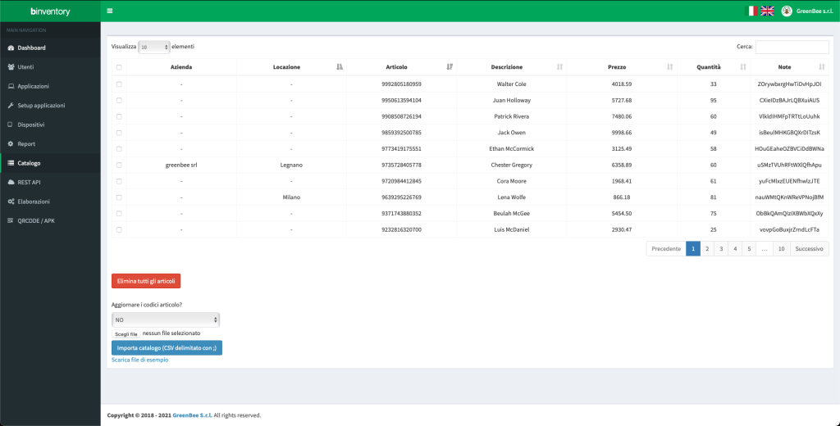Check the row for Luis McDaniel
Viewport: 840px width, 426px height.
tap(119, 229)
